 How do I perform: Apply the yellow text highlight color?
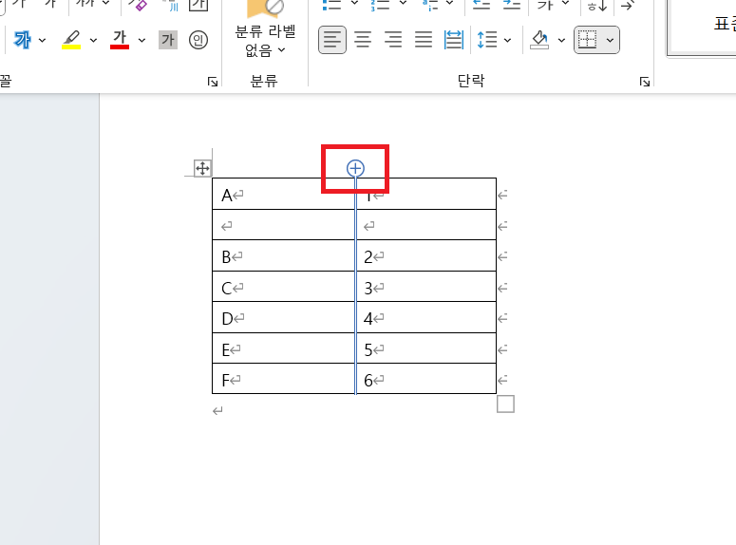pos(71,40)
